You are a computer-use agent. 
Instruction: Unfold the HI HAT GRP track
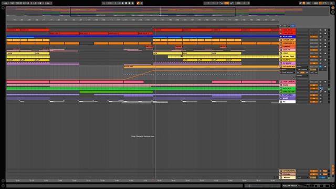[281, 57]
